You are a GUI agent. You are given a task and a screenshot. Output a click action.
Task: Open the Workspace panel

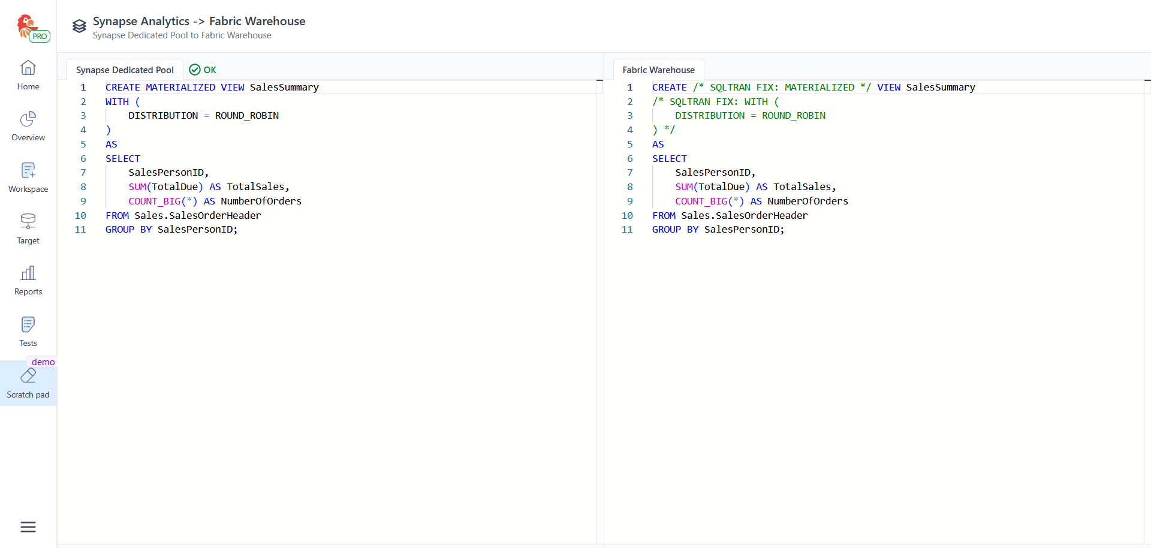(28, 178)
